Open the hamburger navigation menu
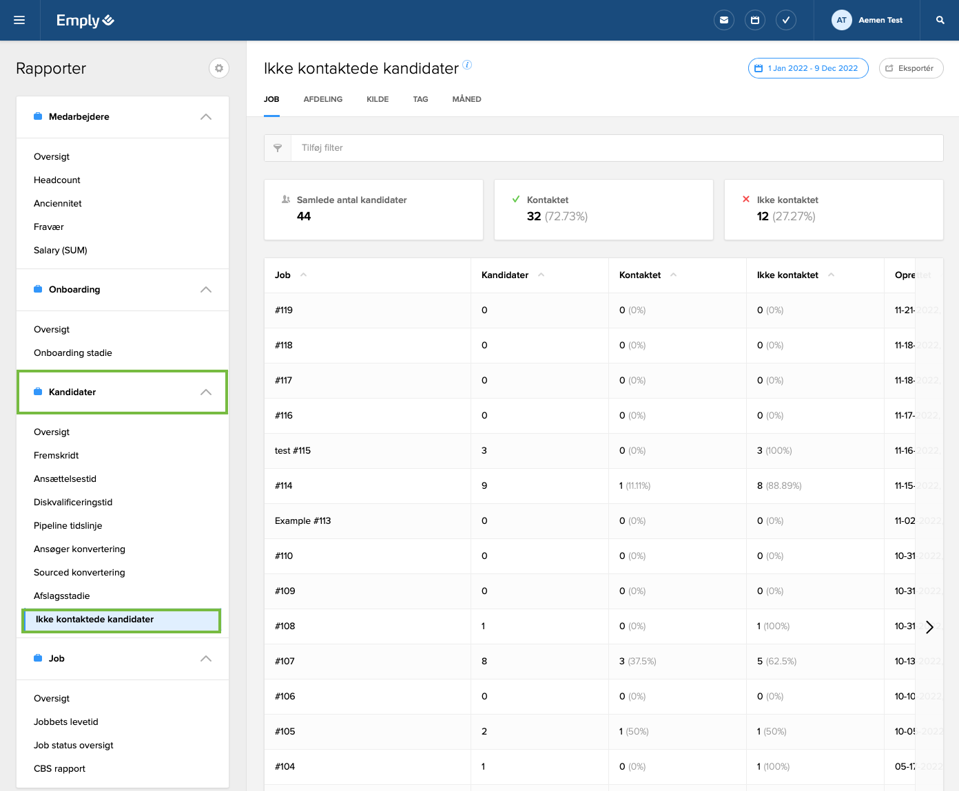Image resolution: width=959 pixels, height=791 pixels. pos(19,20)
